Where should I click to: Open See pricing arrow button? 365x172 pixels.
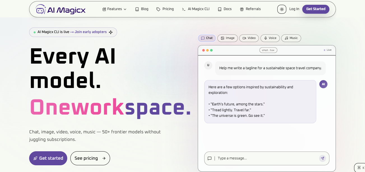pos(90,158)
